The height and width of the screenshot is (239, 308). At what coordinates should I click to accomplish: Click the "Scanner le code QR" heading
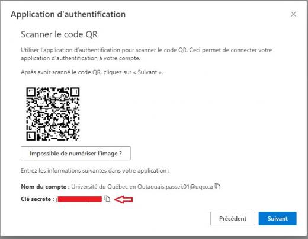(x=59, y=34)
